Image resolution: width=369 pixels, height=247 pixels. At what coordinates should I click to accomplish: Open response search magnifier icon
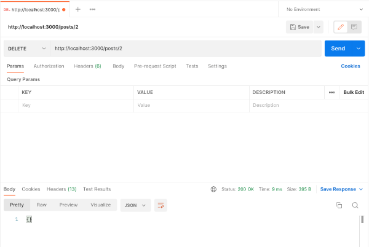click(355, 205)
